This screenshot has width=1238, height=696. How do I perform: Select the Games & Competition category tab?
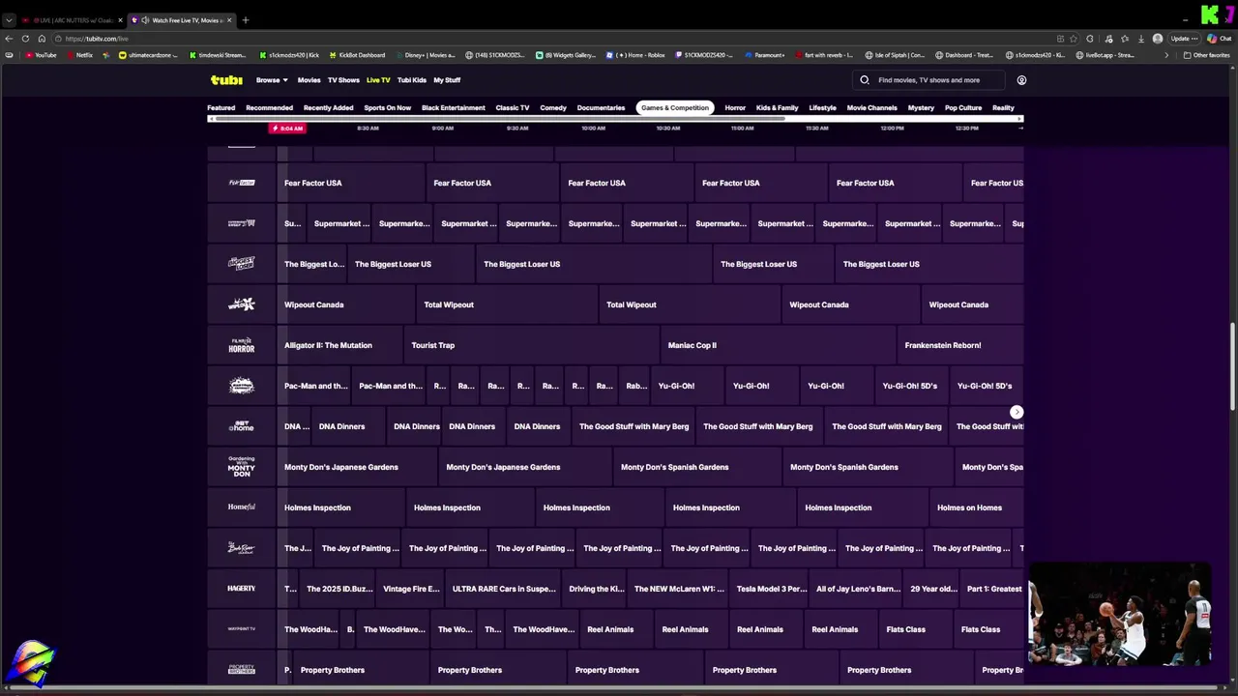675,107
